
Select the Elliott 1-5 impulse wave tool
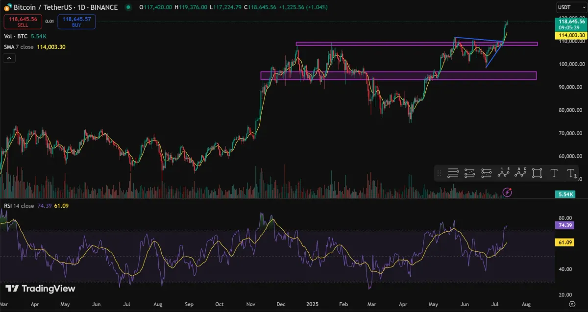click(503, 173)
